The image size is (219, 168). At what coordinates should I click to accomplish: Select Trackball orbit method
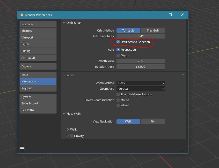tap(153, 30)
